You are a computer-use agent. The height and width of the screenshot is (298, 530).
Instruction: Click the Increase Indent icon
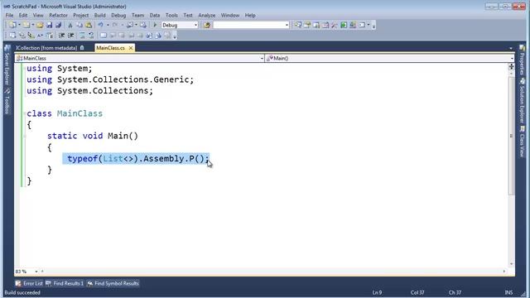(x=70, y=35)
